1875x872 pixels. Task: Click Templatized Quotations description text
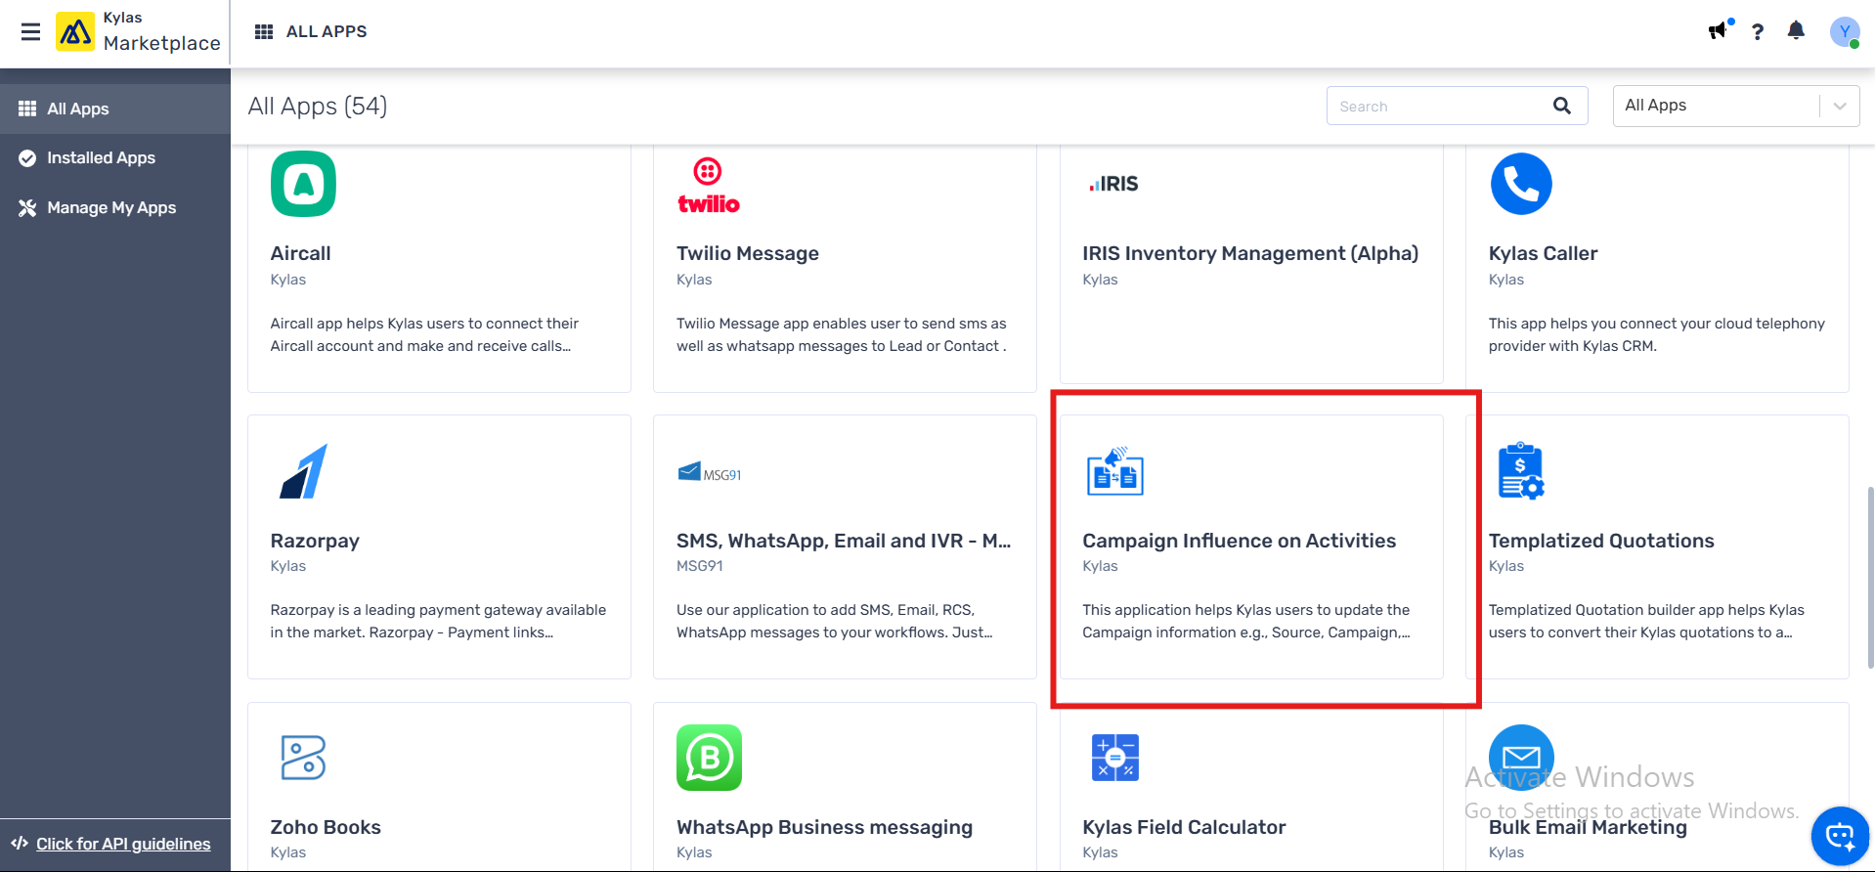tap(1646, 621)
